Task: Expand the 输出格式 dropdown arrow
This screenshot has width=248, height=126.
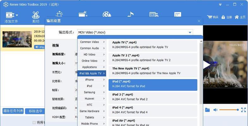Action: (x=190, y=32)
